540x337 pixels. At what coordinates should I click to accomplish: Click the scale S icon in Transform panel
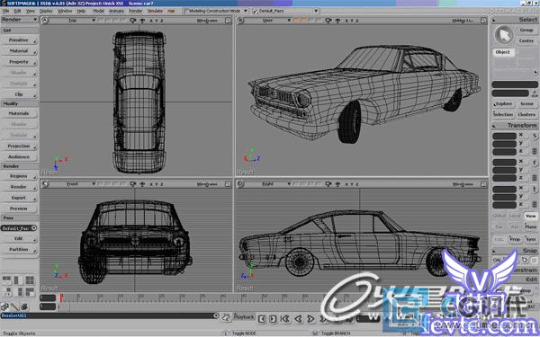coord(535,136)
